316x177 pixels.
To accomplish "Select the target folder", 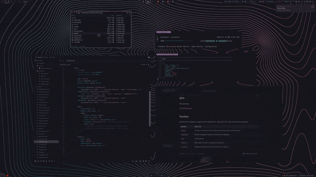I will 101,24.
